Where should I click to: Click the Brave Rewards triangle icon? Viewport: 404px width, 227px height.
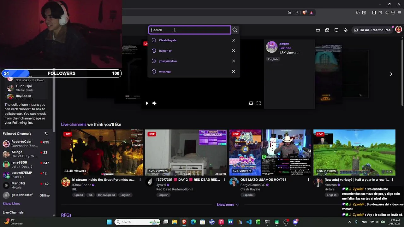point(311,13)
